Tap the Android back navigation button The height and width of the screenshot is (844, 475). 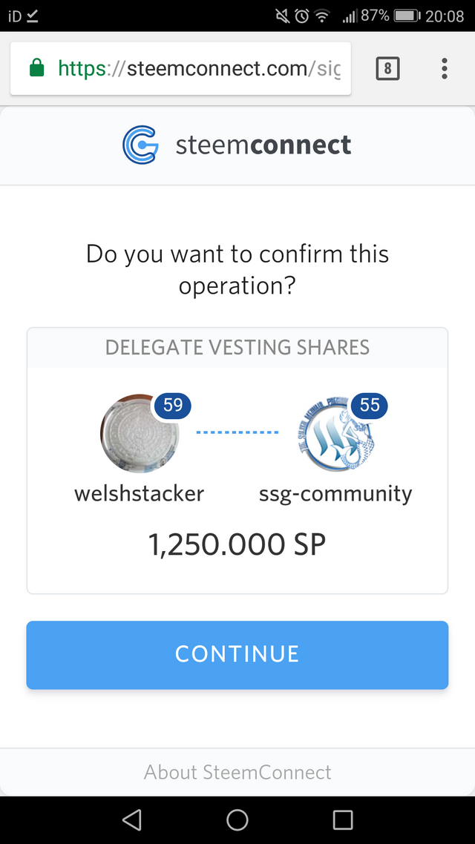131,819
